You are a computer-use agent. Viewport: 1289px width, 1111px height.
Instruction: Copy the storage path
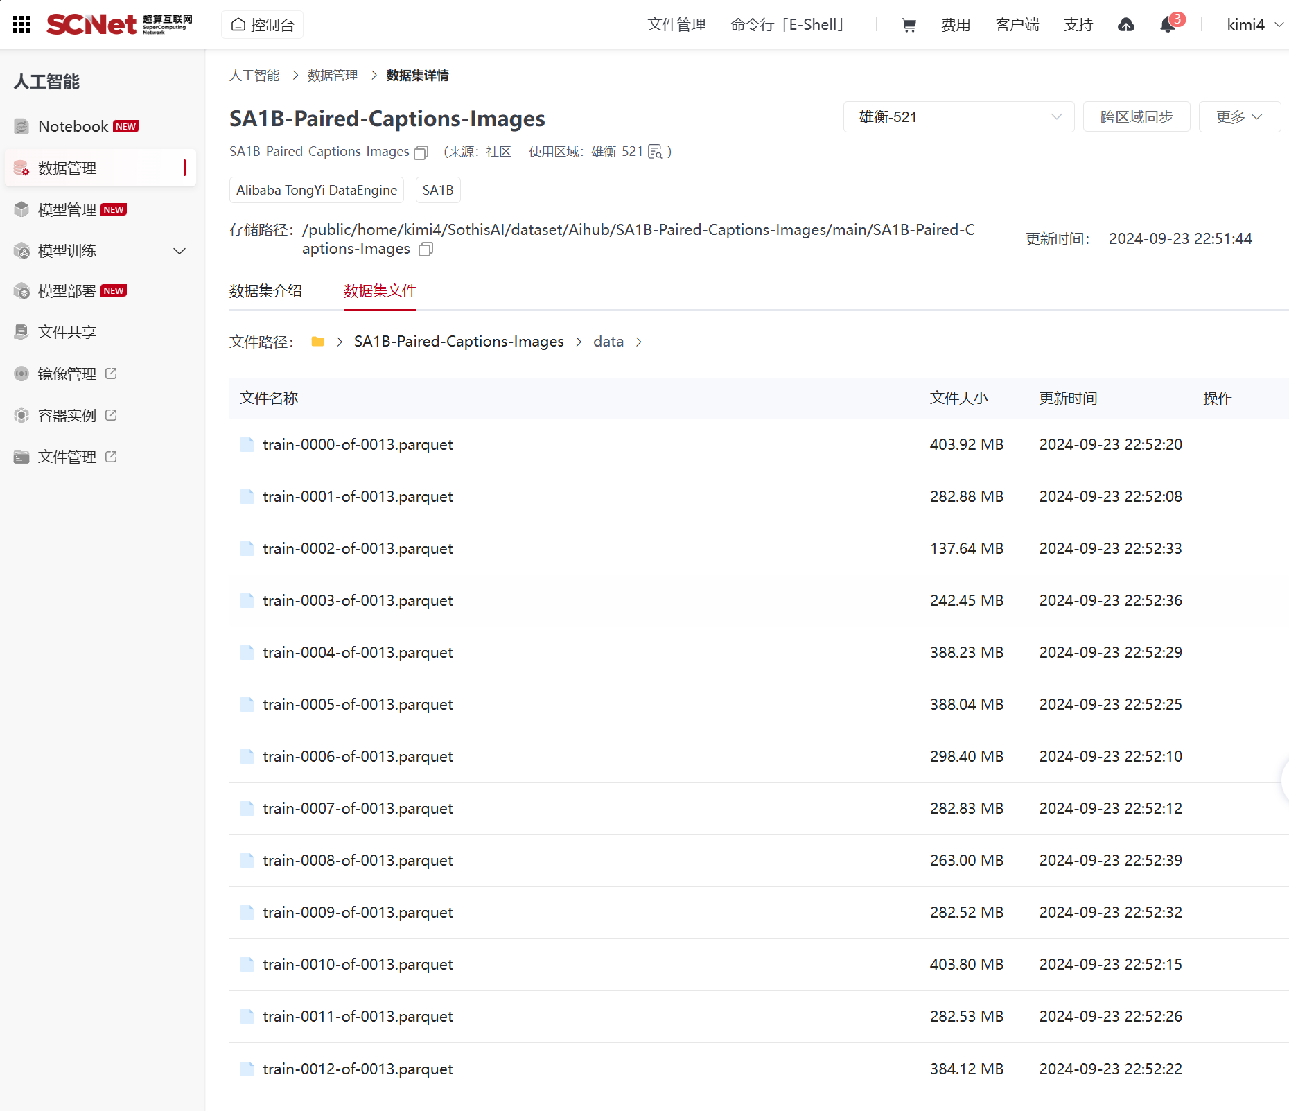coord(426,250)
